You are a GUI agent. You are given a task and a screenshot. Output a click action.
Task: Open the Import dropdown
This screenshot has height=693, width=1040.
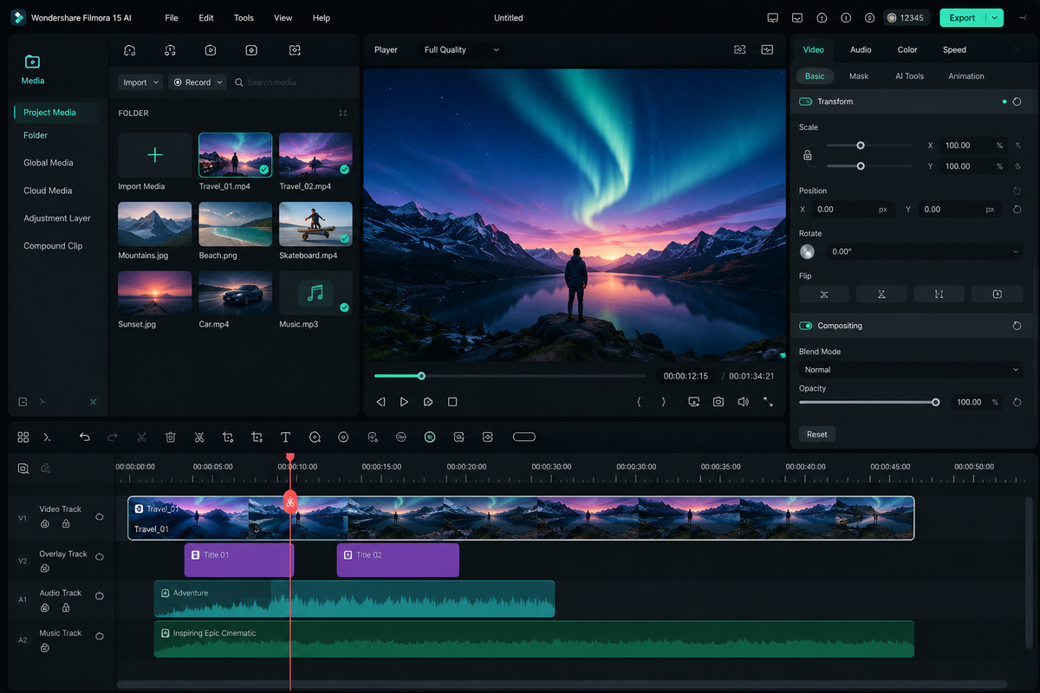[140, 82]
